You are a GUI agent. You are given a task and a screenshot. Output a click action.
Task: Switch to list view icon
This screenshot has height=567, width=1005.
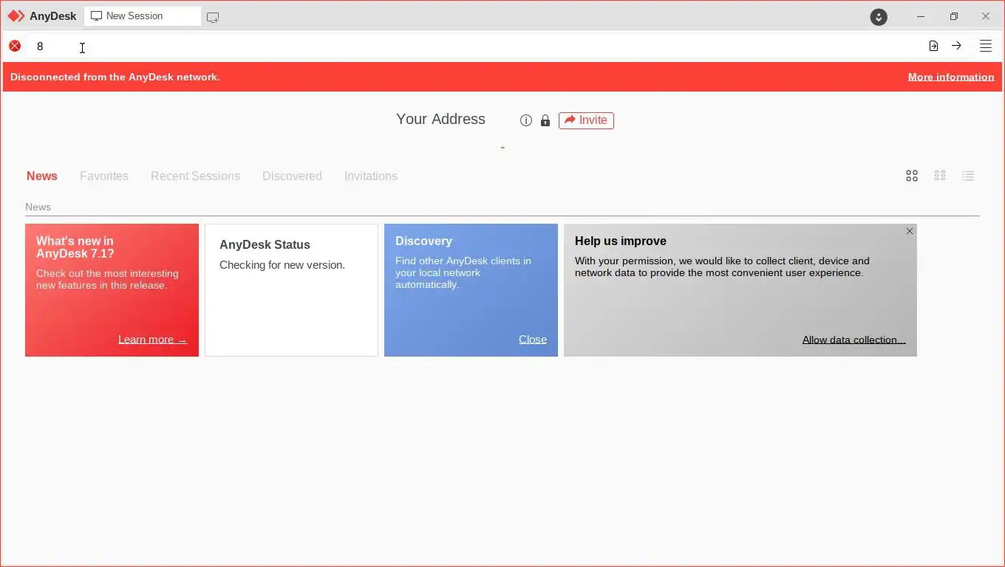click(968, 176)
